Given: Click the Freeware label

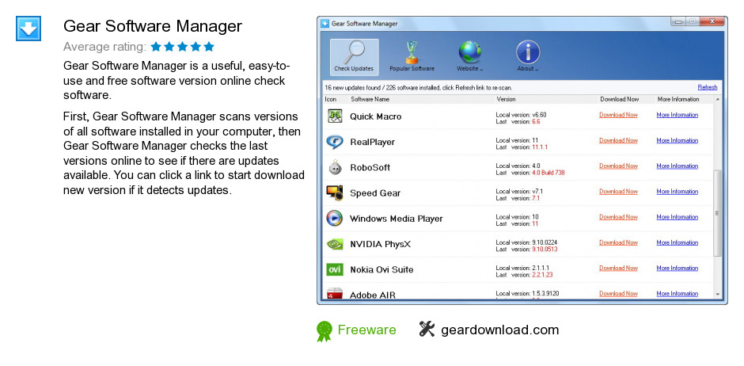Looking at the screenshot, I should tap(366, 330).
